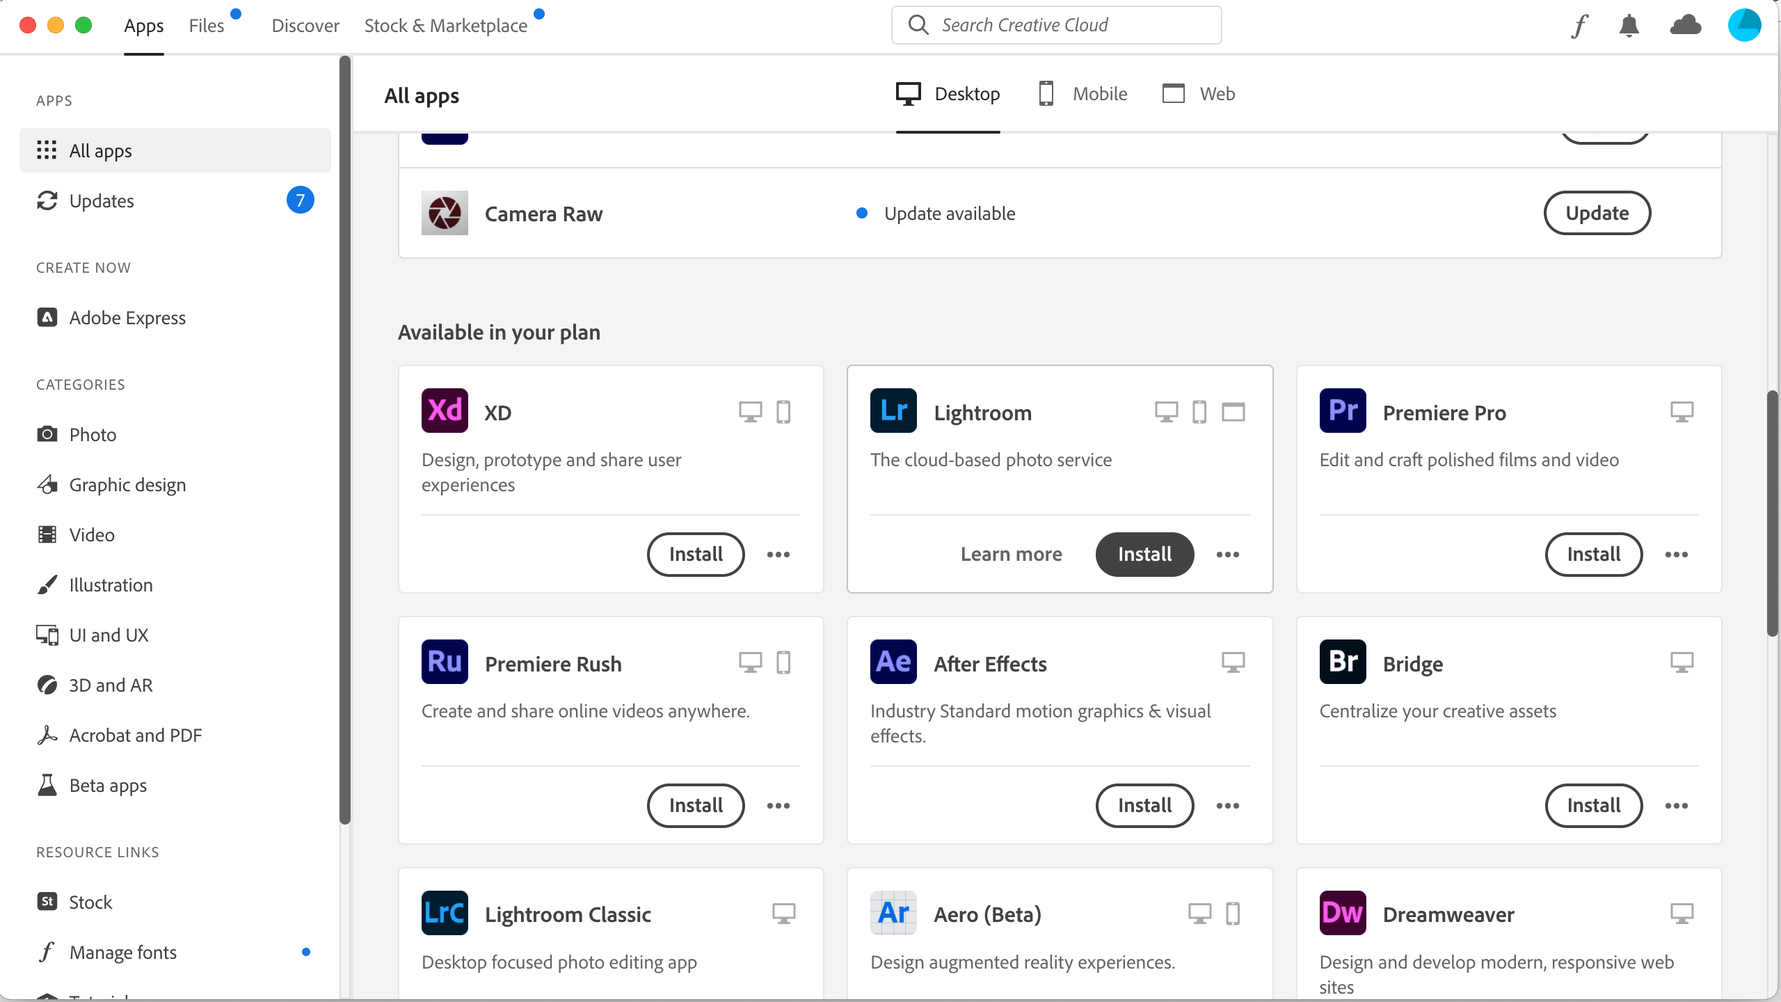The width and height of the screenshot is (1781, 1002).
Task: Click the After Effects Ae icon
Action: point(893,662)
